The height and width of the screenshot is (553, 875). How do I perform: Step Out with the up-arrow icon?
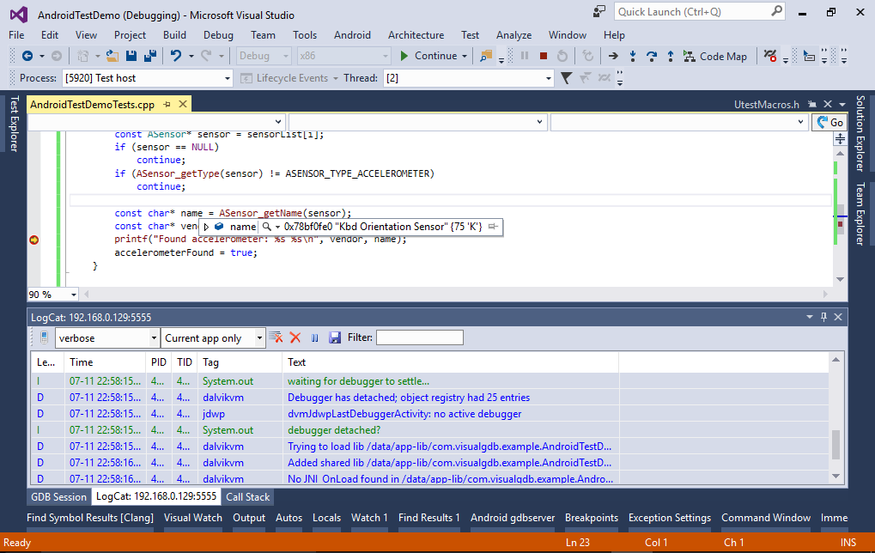point(670,56)
